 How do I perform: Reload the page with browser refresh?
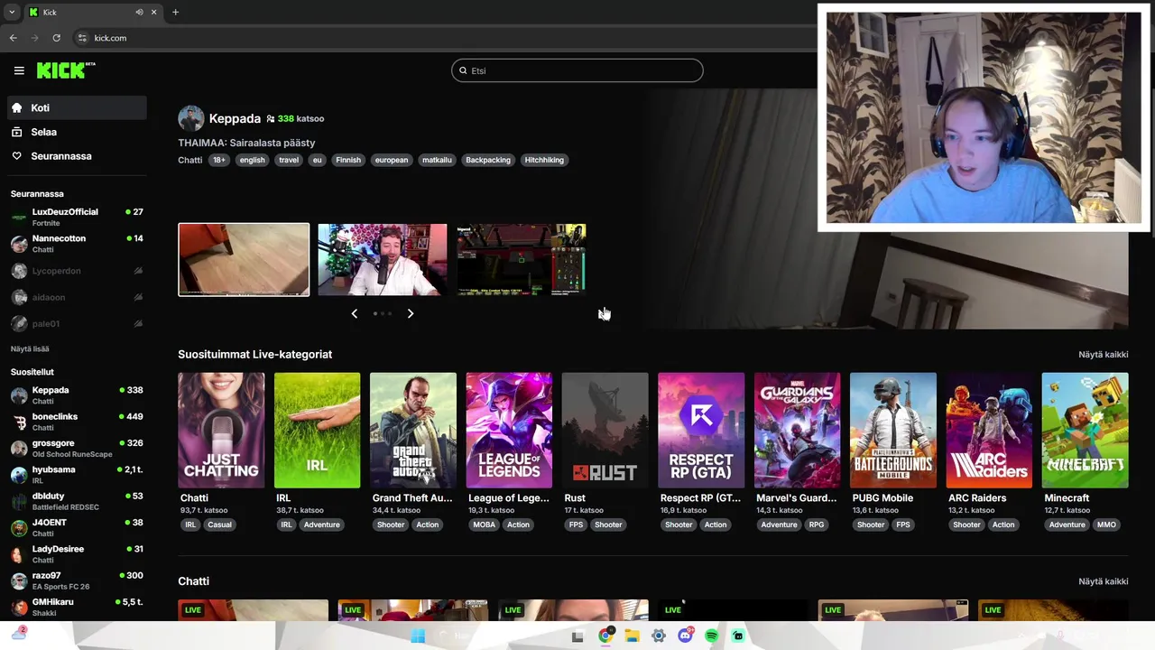pyautogui.click(x=56, y=38)
